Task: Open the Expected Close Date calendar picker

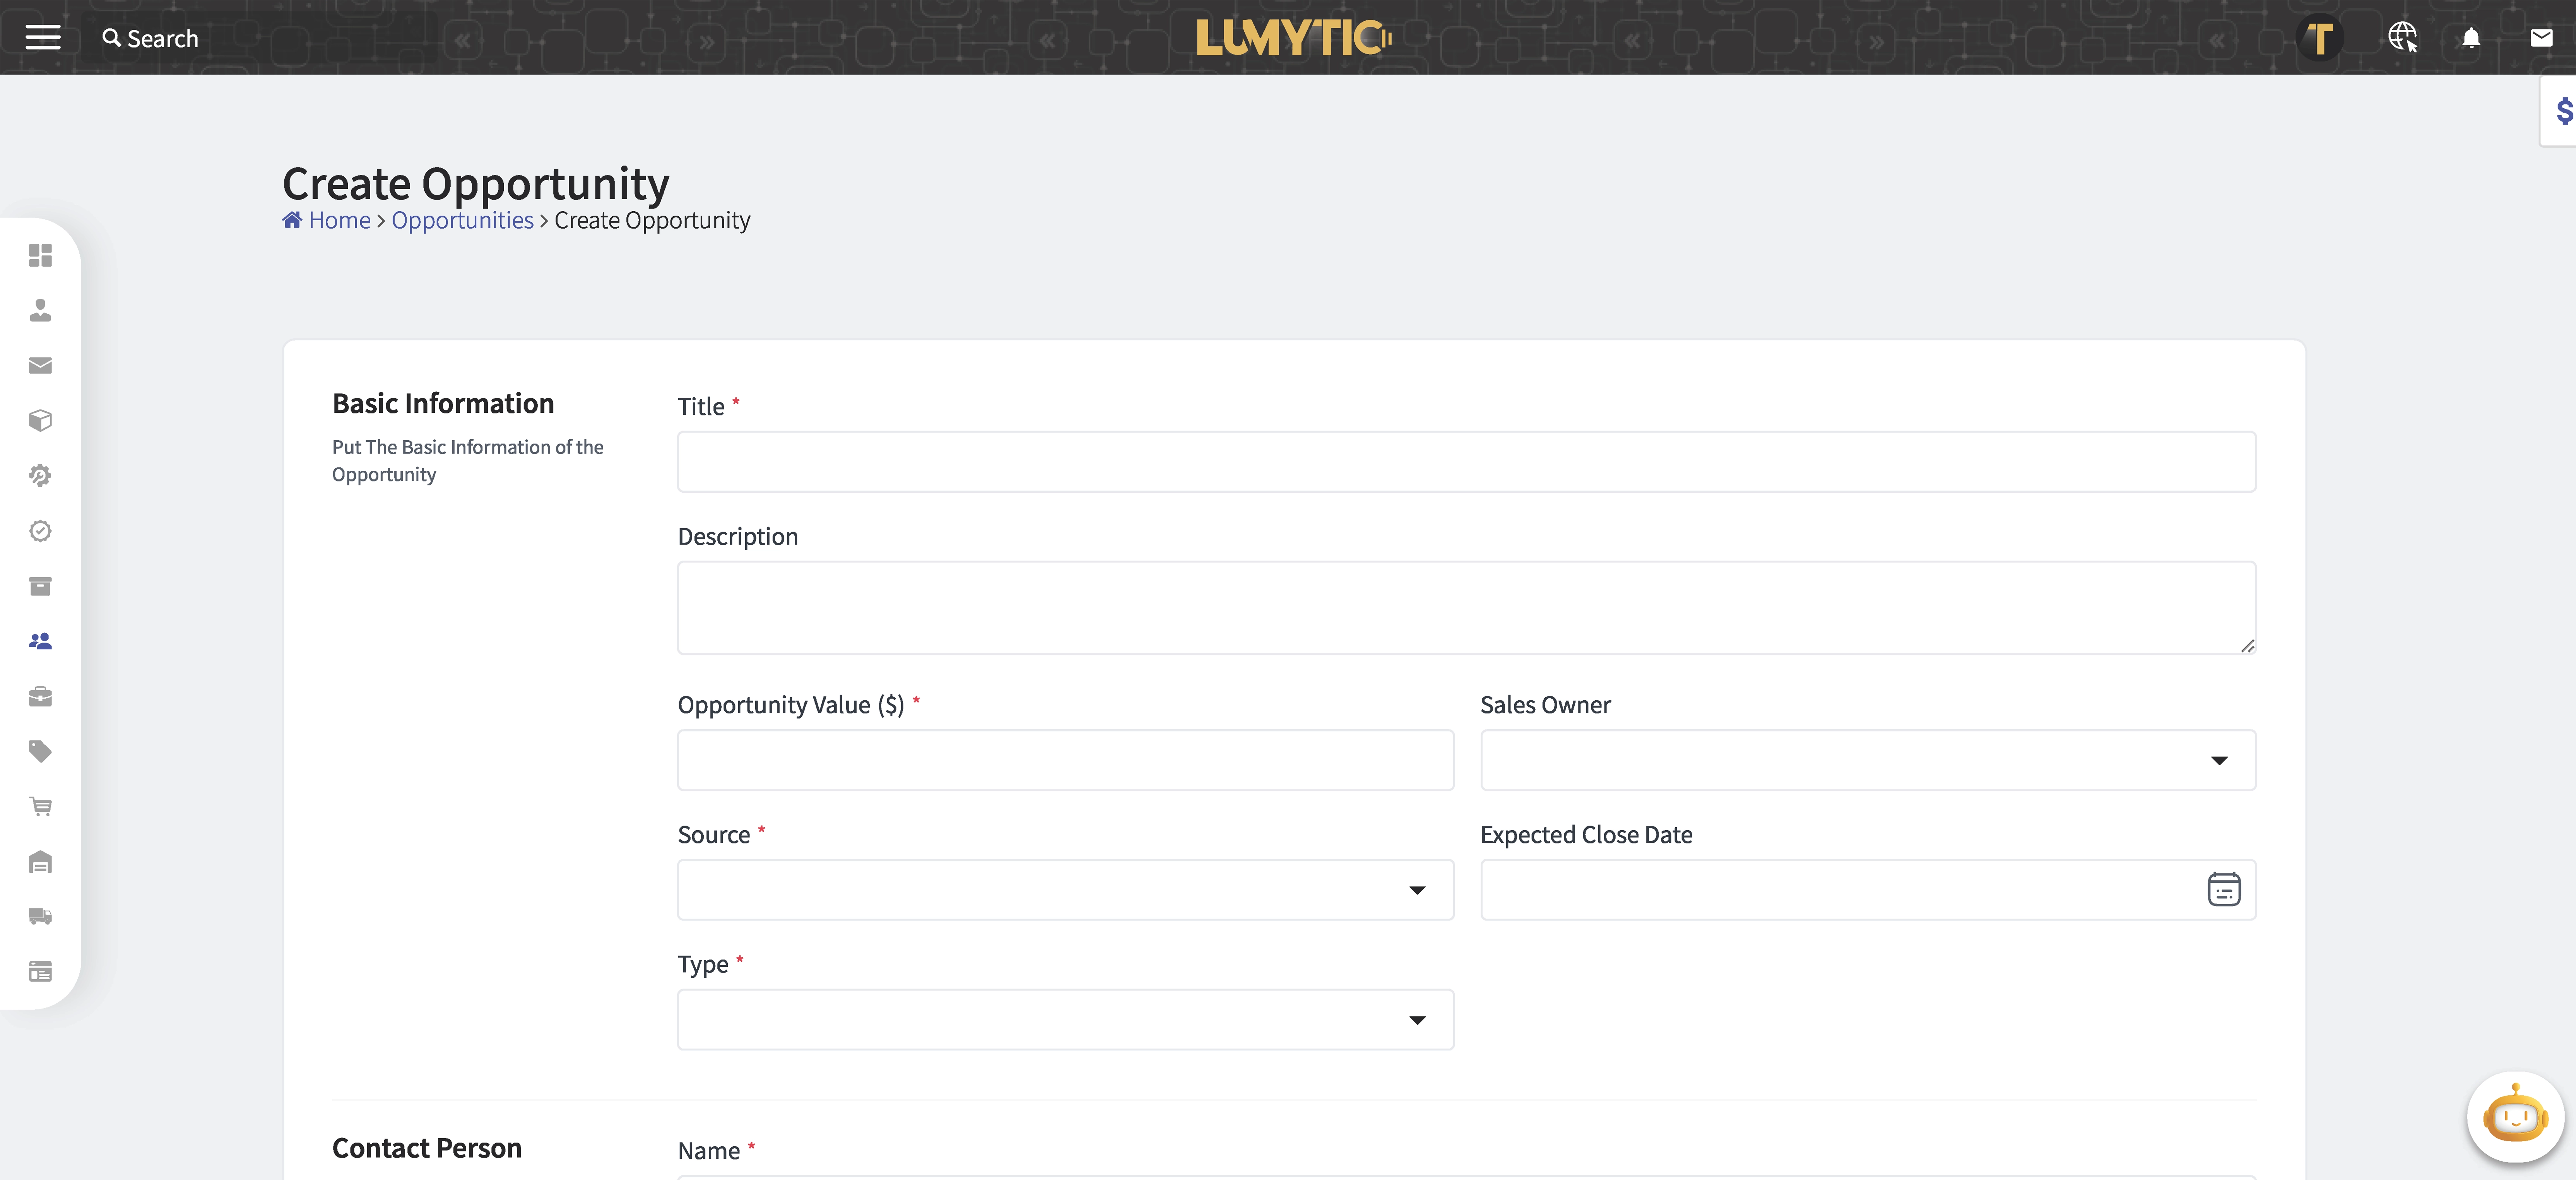Action: coord(2223,889)
